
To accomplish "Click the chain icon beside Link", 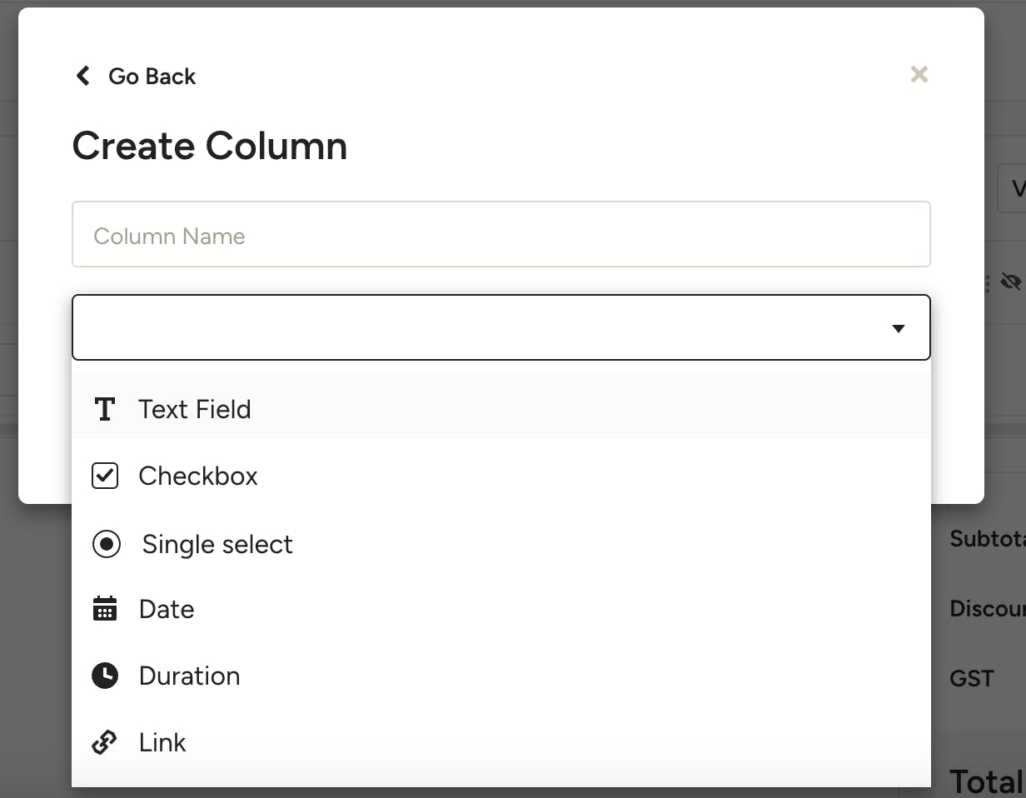I will click(x=105, y=742).
